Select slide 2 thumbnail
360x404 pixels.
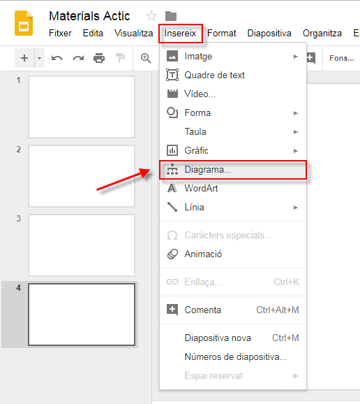click(82, 176)
